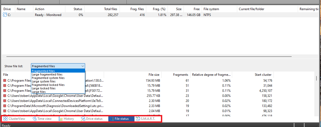Click the 'Show file list:' label
This screenshot has height=127, width=321.
(14, 66)
